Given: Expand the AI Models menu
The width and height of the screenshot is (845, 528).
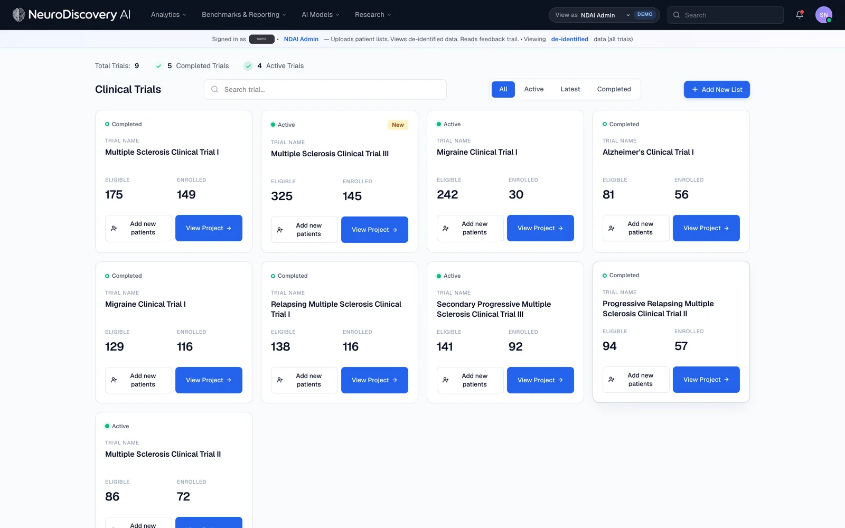Looking at the screenshot, I should coord(321,15).
